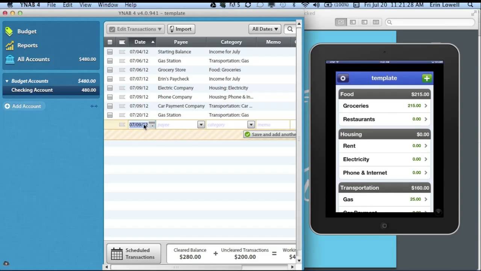Collapse the Budget Accounts group
Viewport: 481px width, 271px height.
[x=7, y=81]
